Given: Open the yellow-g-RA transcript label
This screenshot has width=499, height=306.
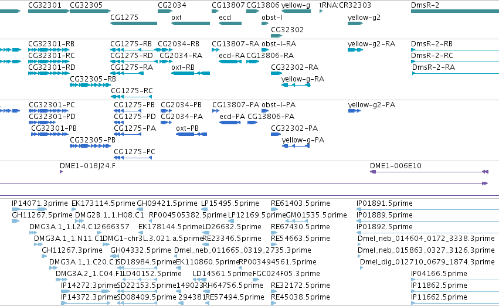Looking at the screenshot, I should click(303, 79).
